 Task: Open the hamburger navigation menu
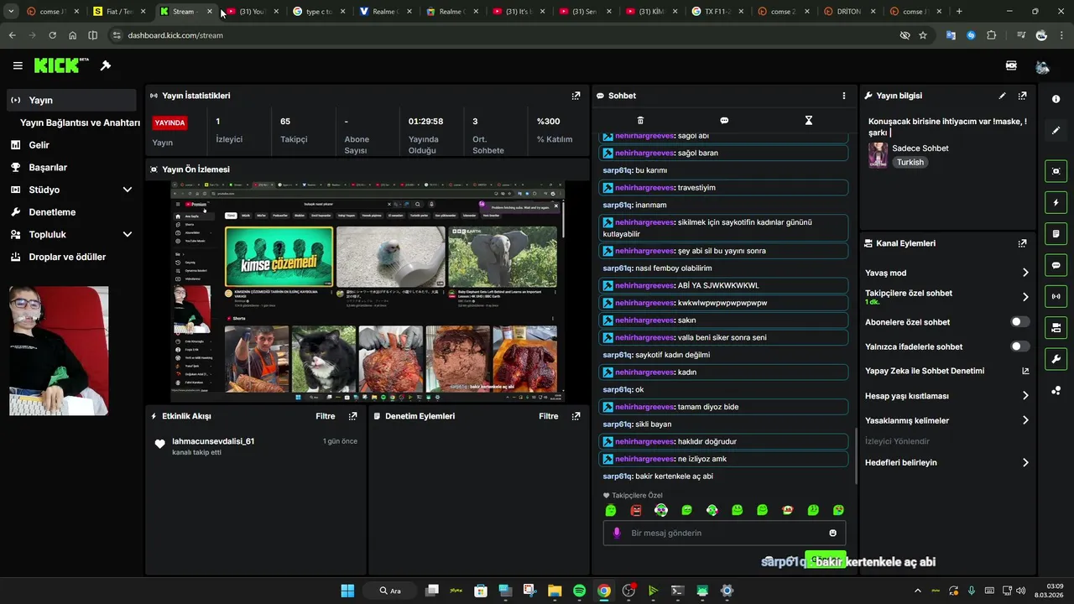coord(18,65)
